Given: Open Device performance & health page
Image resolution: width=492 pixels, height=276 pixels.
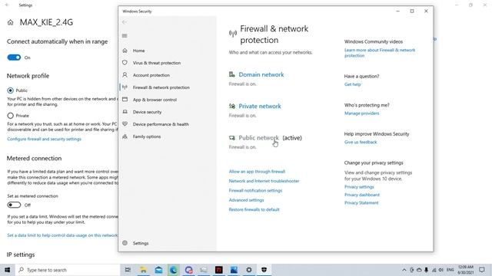Looking at the screenshot, I should pyautogui.click(x=161, y=124).
